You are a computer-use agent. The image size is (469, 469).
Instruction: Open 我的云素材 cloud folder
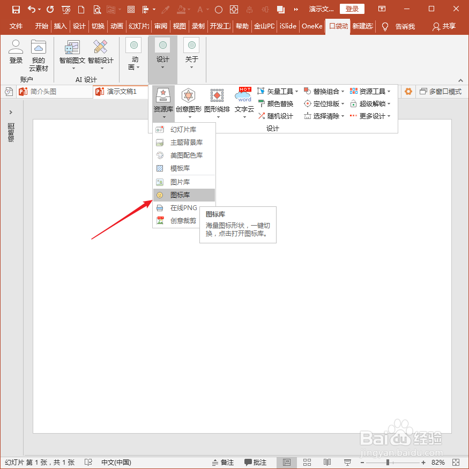pos(38,56)
